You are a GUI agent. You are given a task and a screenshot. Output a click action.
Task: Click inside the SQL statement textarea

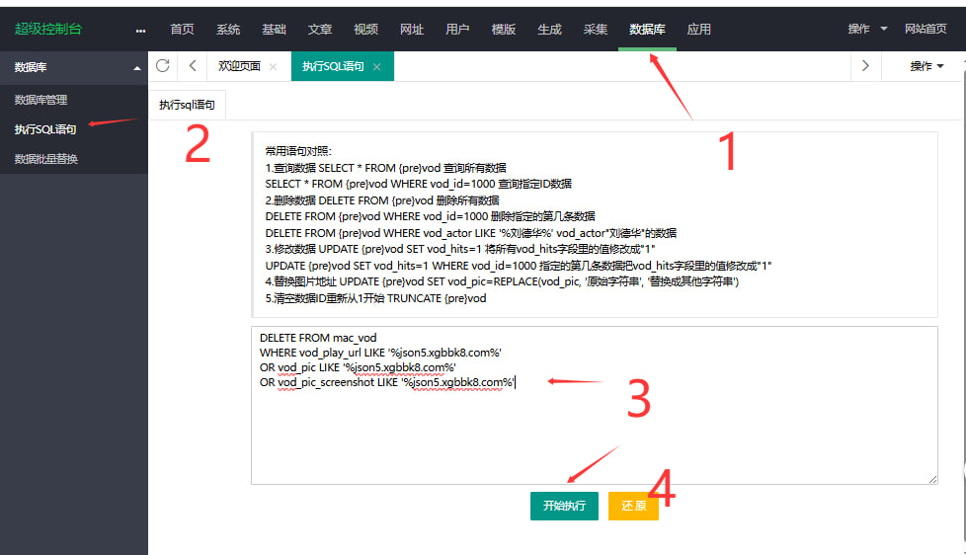(595, 405)
